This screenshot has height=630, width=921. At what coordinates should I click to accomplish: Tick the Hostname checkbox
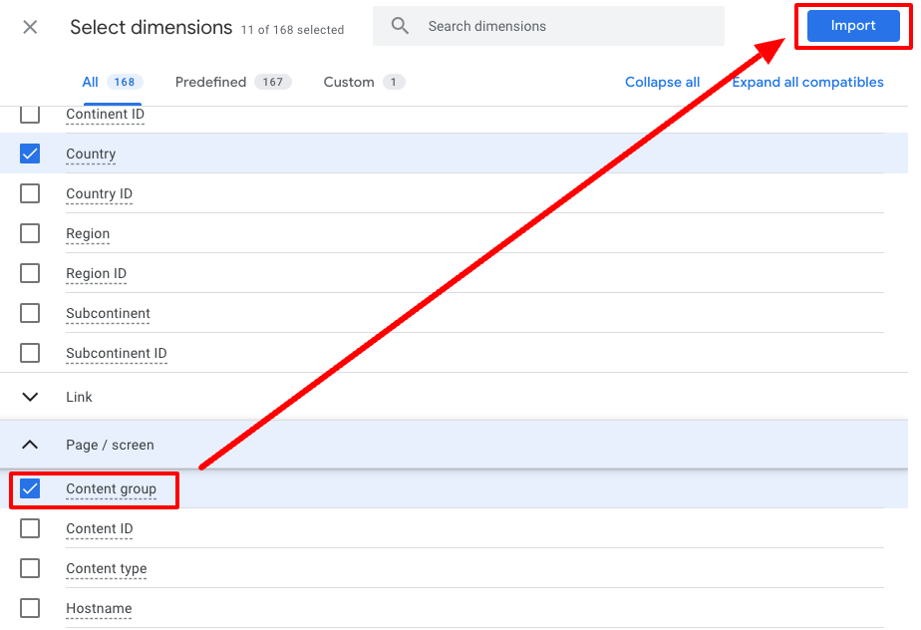click(x=30, y=608)
